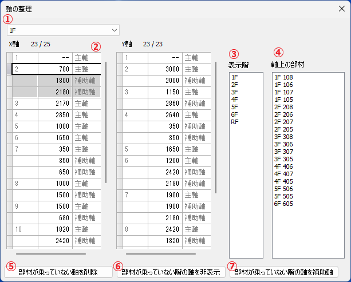
Task: Click Y-axis 2640 主軸 row
Action: (x=164, y=115)
